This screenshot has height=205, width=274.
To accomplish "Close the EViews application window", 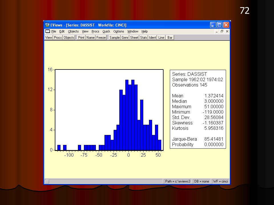I will pyautogui.click(x=226, y=25).
